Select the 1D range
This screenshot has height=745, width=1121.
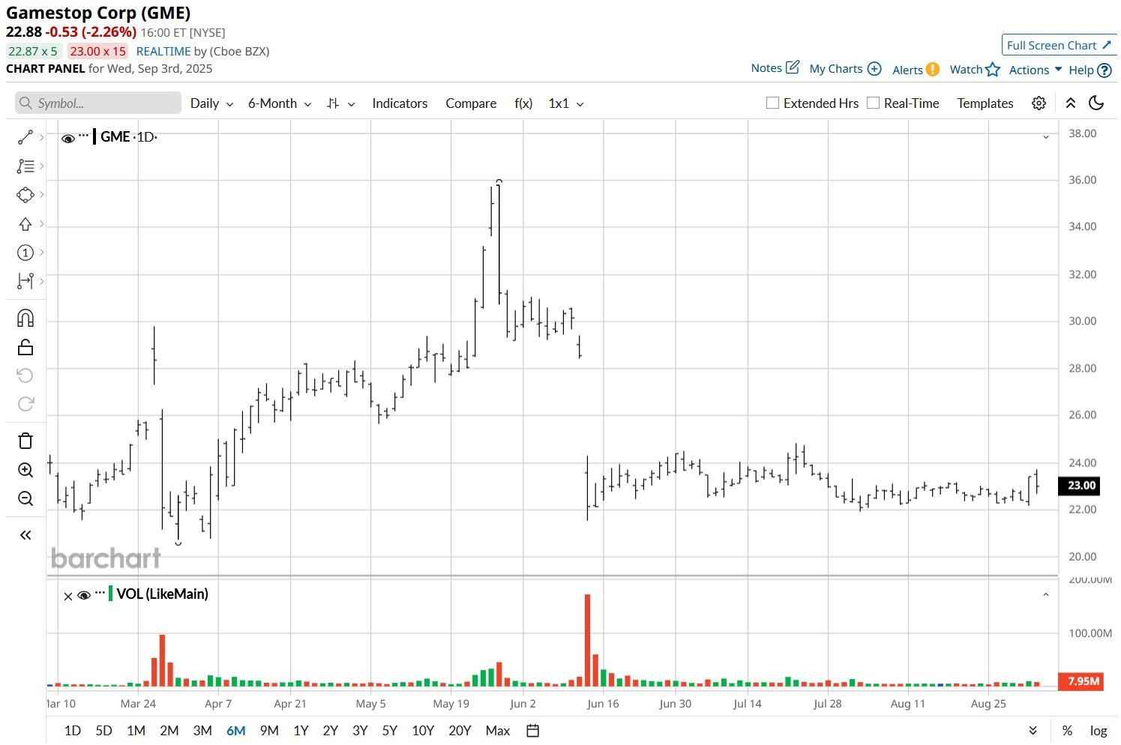[73, 731]
